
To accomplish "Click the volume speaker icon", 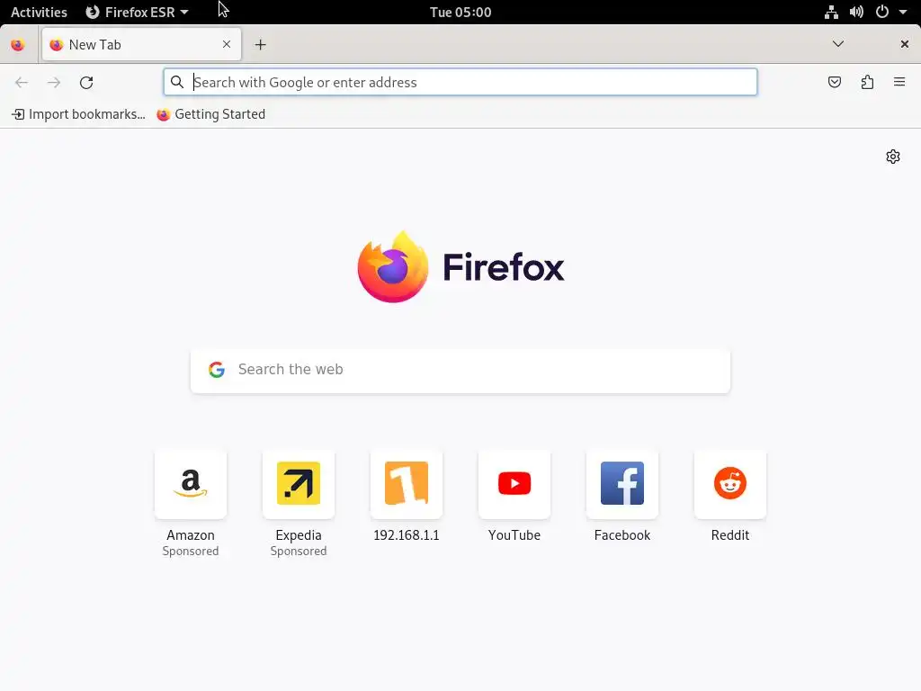I will (x=856, y=12).
